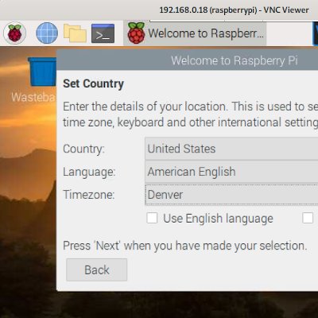Open the File Manager folders icon
Image resolution: width=318 pixels, height=318 pixels.
[x=75, y=33]
